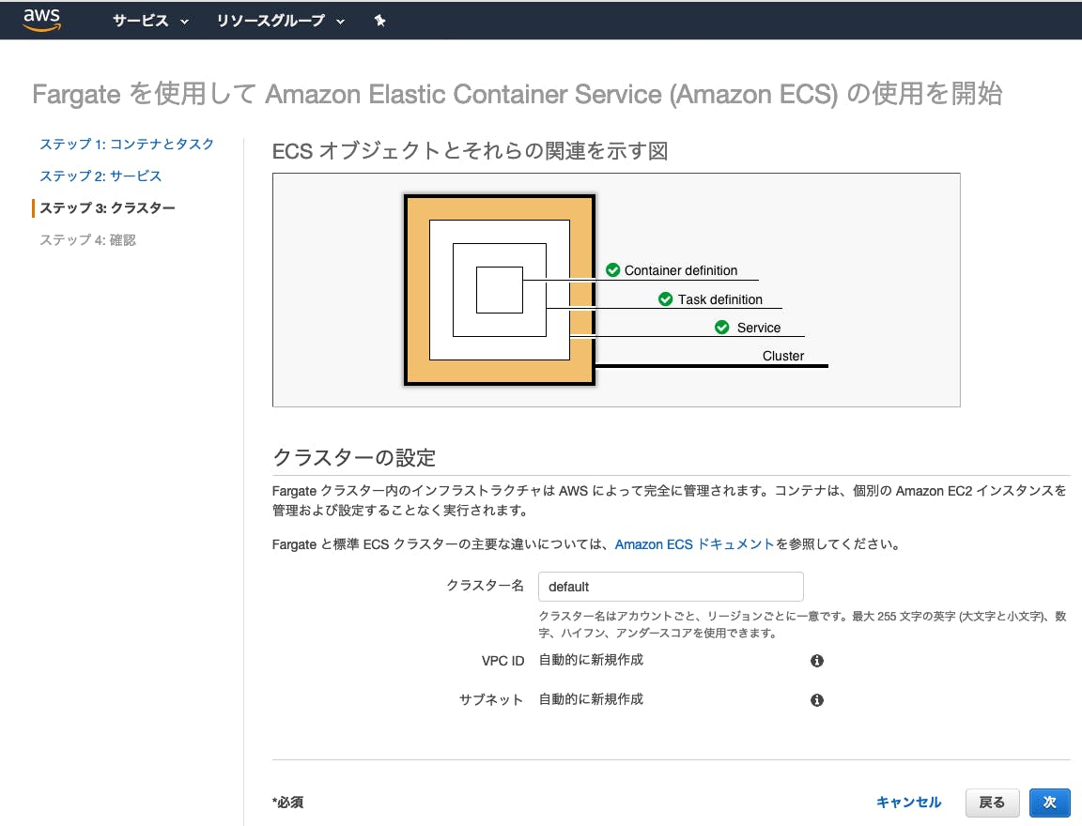Click the pin shortcut icon in navbar
The width and height of the screenshot is (1082, 826).
pos(379,21)
